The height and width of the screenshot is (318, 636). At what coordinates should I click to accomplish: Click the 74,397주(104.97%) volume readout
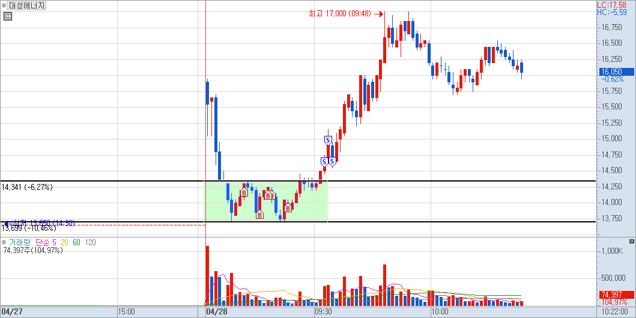(x=33, y=251)
